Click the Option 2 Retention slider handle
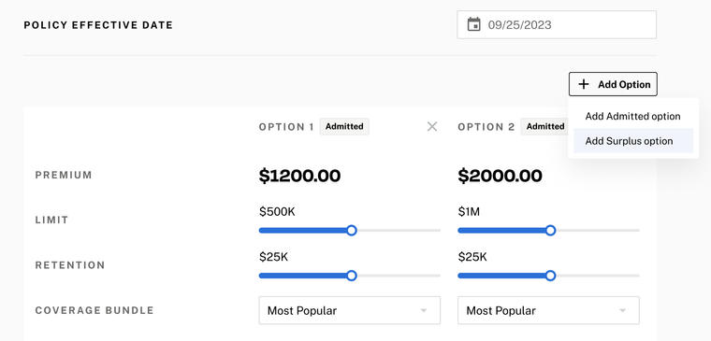 tap(550, 276)
